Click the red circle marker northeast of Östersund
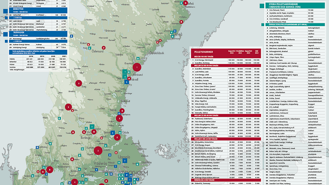The image size is (329, 185). coord(104,48)
